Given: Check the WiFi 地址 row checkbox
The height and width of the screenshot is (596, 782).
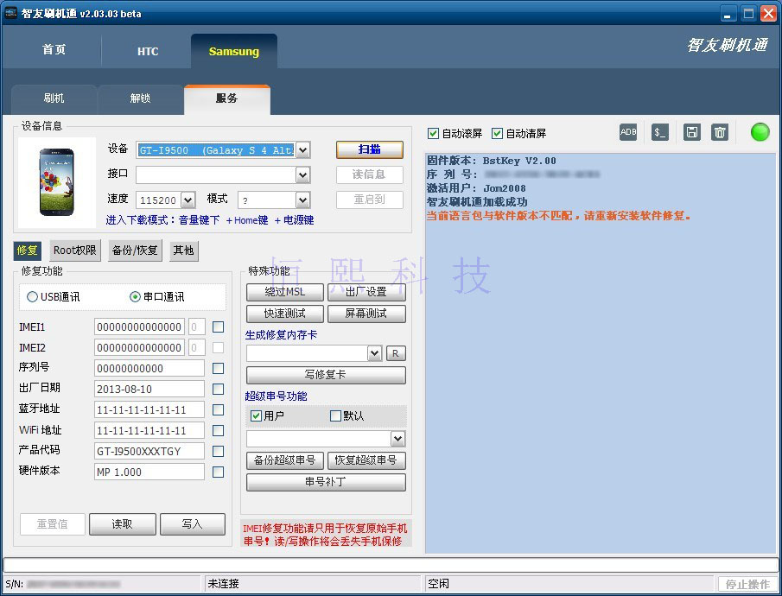Looking at the screenshot, I should pyautogui.click(x=218, y=430).
